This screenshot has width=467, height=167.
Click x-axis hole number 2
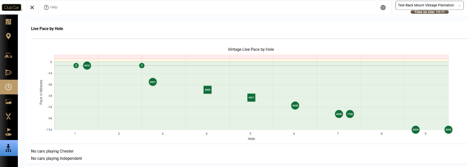click(119, 134)
